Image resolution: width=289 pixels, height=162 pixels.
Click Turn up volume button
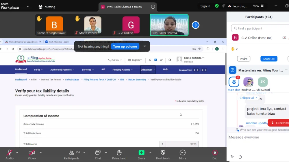(125, 46)
